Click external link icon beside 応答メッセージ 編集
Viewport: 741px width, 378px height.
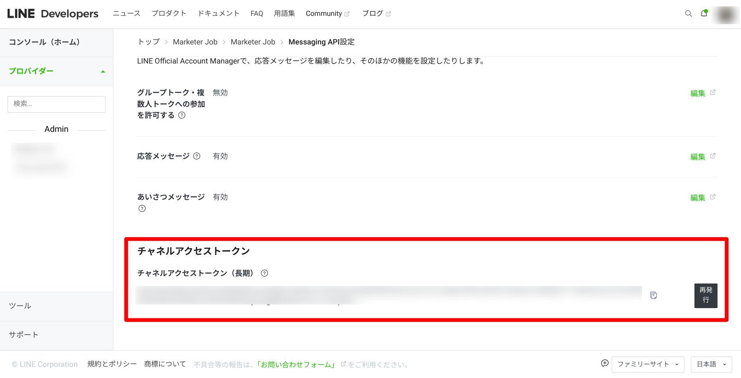coord(713,156)
